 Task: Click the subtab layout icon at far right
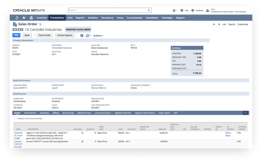[x=245, y=113]
